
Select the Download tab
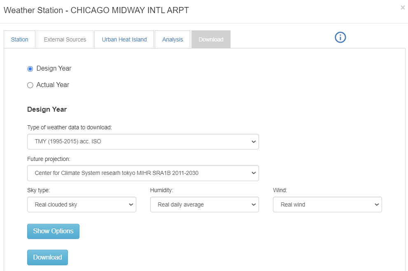(x=211, y=39)
